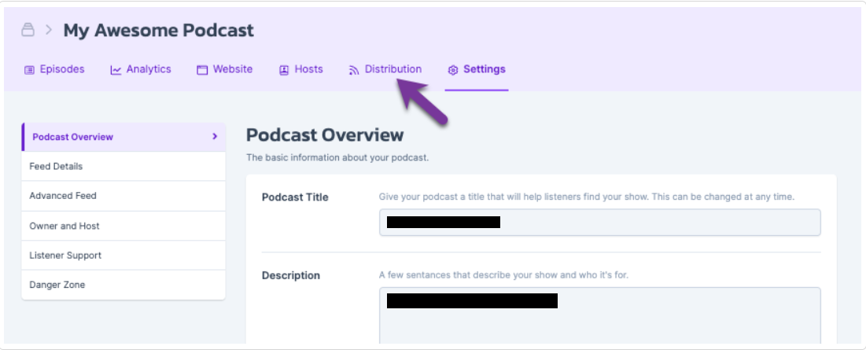866x350 pixels.
Task: Click the Analytics chart icon
Action: pyautogui.click(x=116, y=70)
